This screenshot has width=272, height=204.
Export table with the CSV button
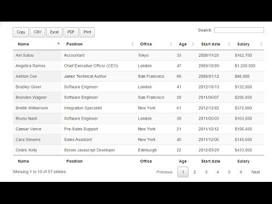(x=37, y=32)
